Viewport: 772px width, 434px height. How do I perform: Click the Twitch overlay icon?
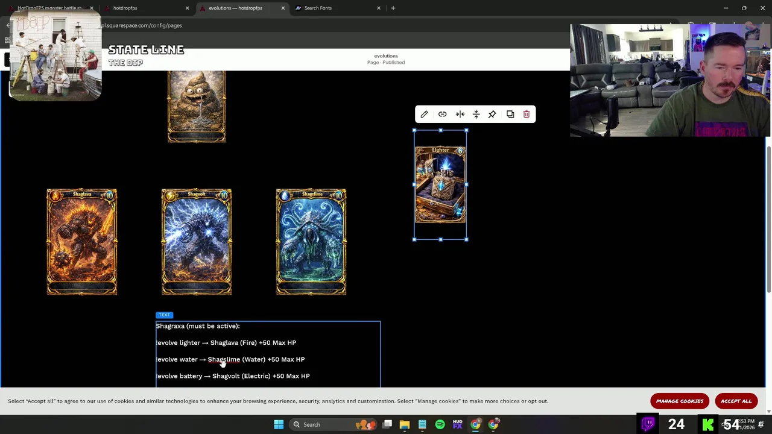648,424
